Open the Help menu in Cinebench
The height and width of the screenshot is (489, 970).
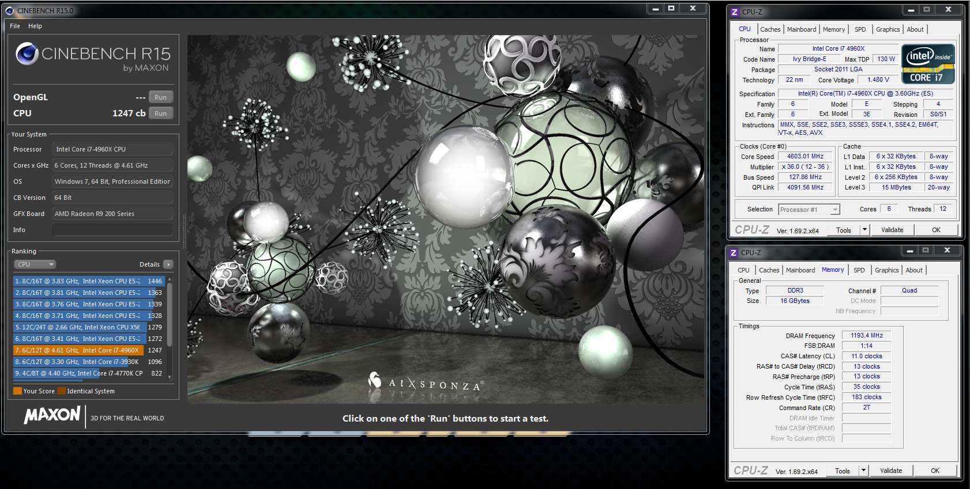click(x=35, y=26)
